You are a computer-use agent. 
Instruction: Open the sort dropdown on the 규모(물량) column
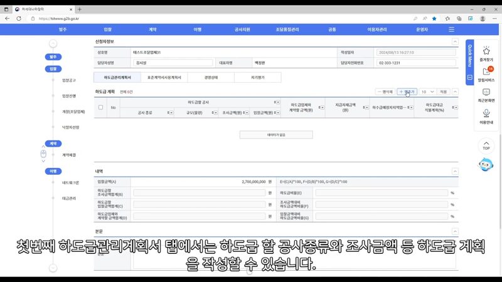215,113
